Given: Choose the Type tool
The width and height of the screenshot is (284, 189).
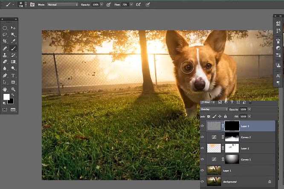Looking at the screenshot, I should (x=13, y=75).
